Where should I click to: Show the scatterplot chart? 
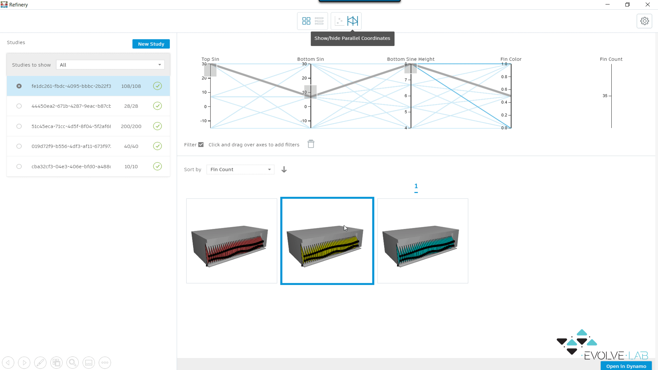pyautogui.click(x=339, y=21)
